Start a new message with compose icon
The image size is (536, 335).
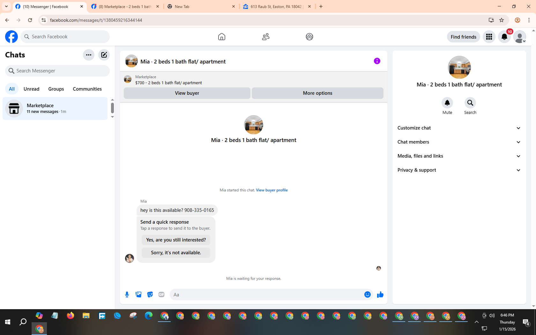pyautogui.click(x=104, y=55)
